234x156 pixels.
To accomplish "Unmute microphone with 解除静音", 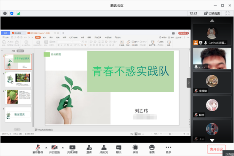I will 38,149.
